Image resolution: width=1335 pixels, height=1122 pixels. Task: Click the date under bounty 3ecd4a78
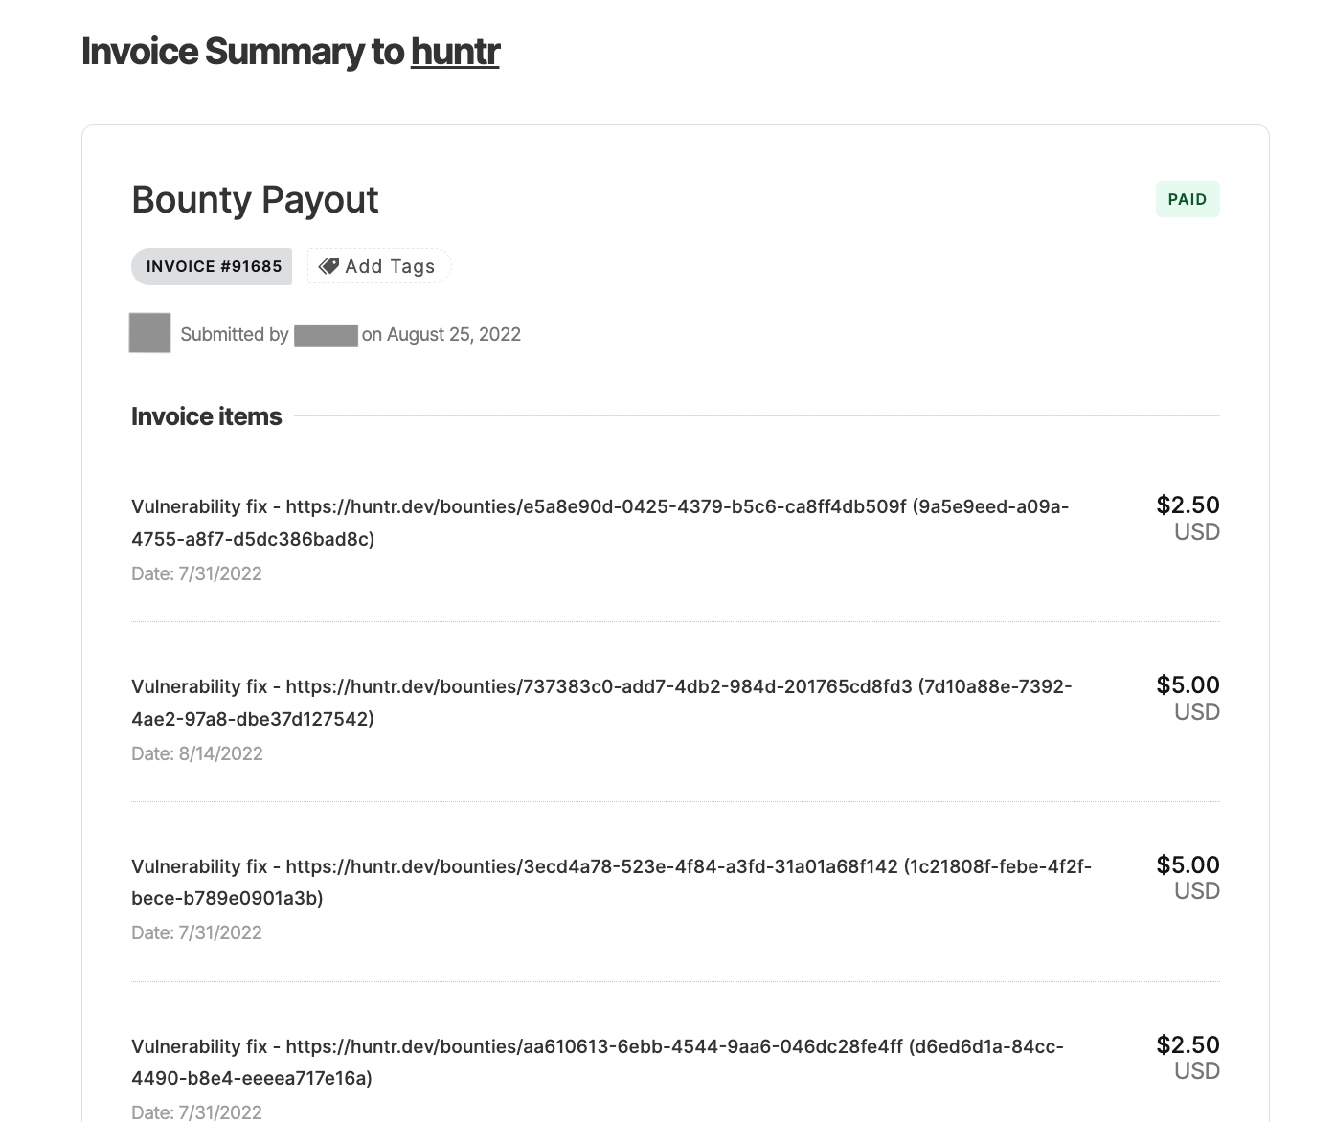tap(196, 932)
